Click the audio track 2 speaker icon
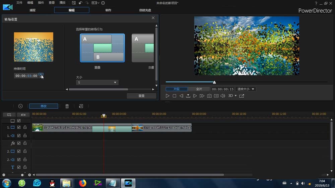The width and height of the screenshot is (335, 188). (13, 160)
